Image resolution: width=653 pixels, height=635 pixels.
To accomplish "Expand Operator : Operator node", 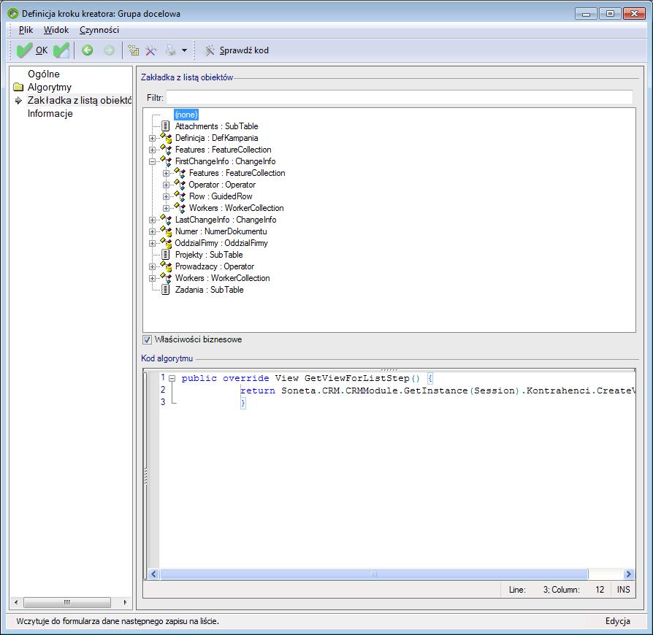I will 166,185.
